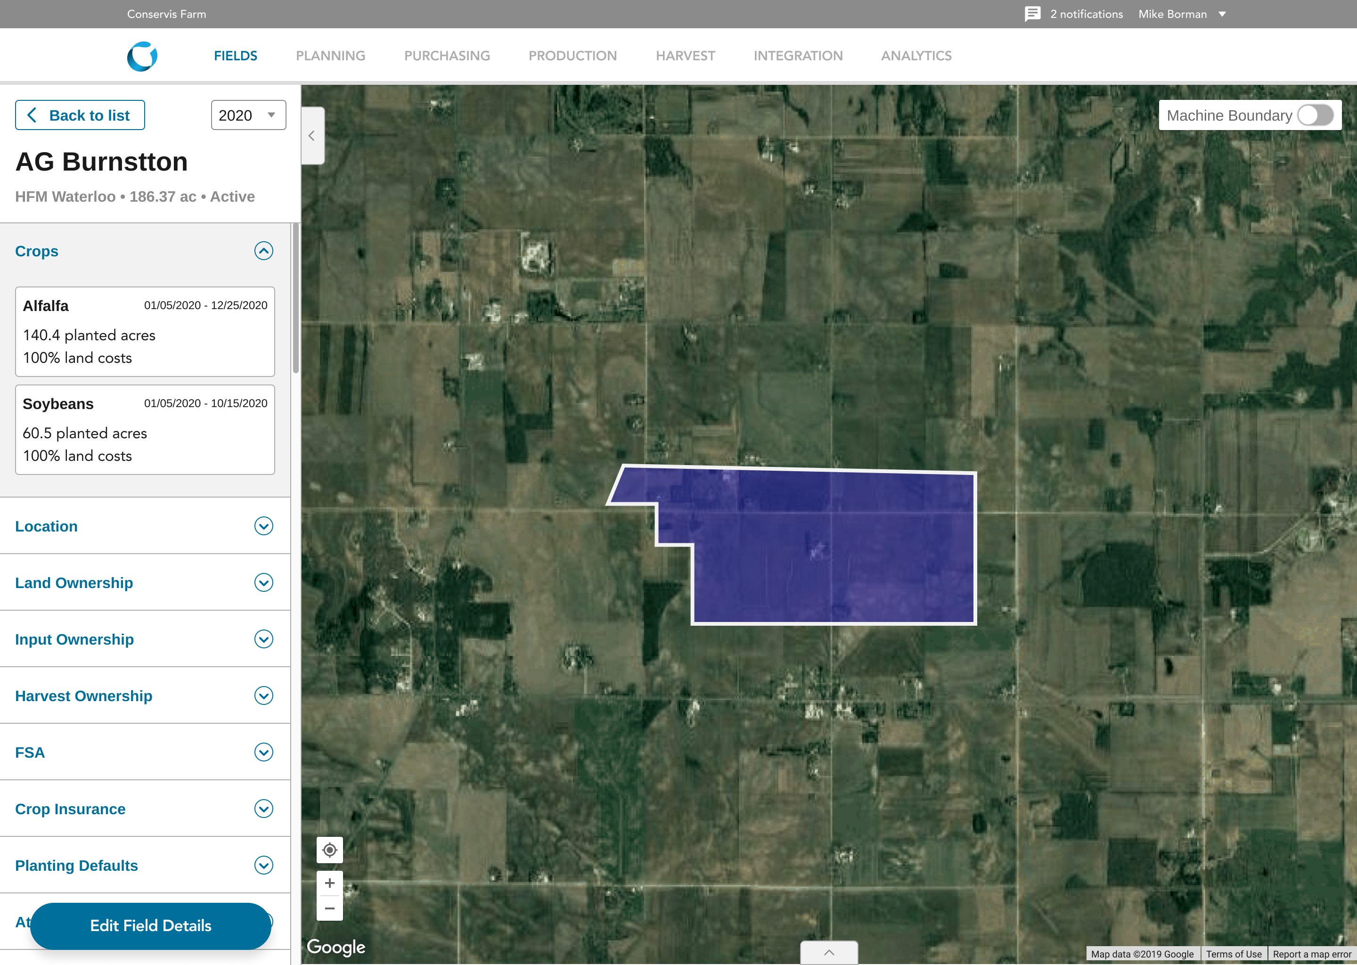Zoom out the map with minus button
The width and height of the screenshot is (1357, 965).
click(330, 908)
